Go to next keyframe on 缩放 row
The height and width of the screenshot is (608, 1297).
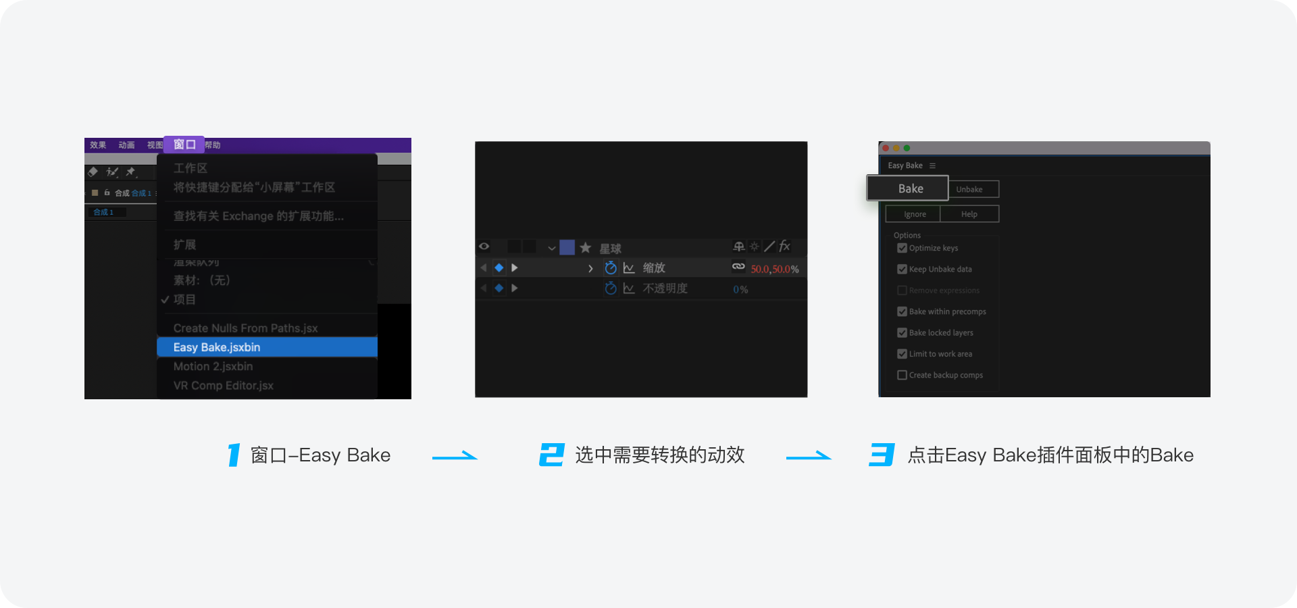[515, 268]
